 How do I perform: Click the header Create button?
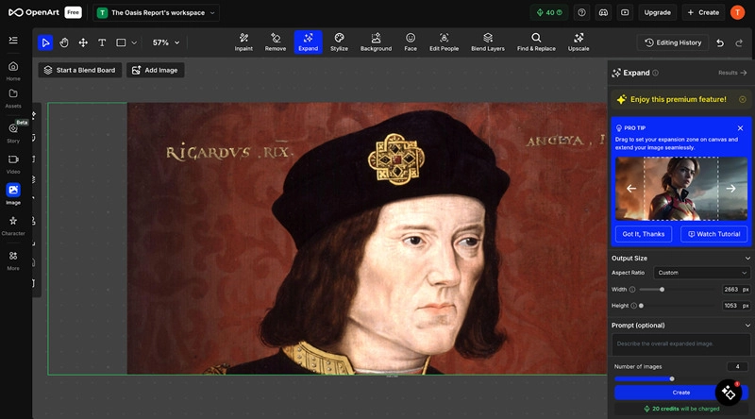[x=703, y=12]
